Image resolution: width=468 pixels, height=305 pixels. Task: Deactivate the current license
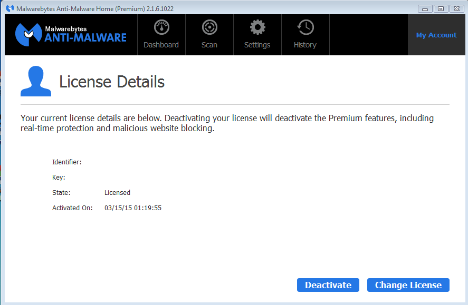pos(328,285)
